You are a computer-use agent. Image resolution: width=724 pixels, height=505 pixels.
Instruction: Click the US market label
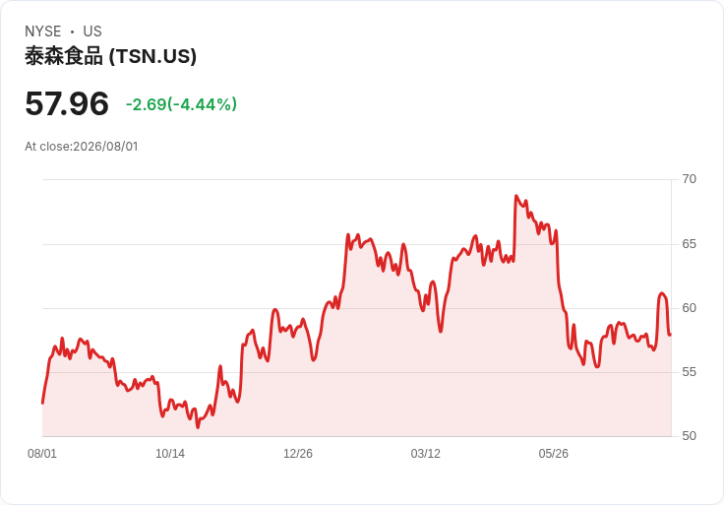pos(92,32)
